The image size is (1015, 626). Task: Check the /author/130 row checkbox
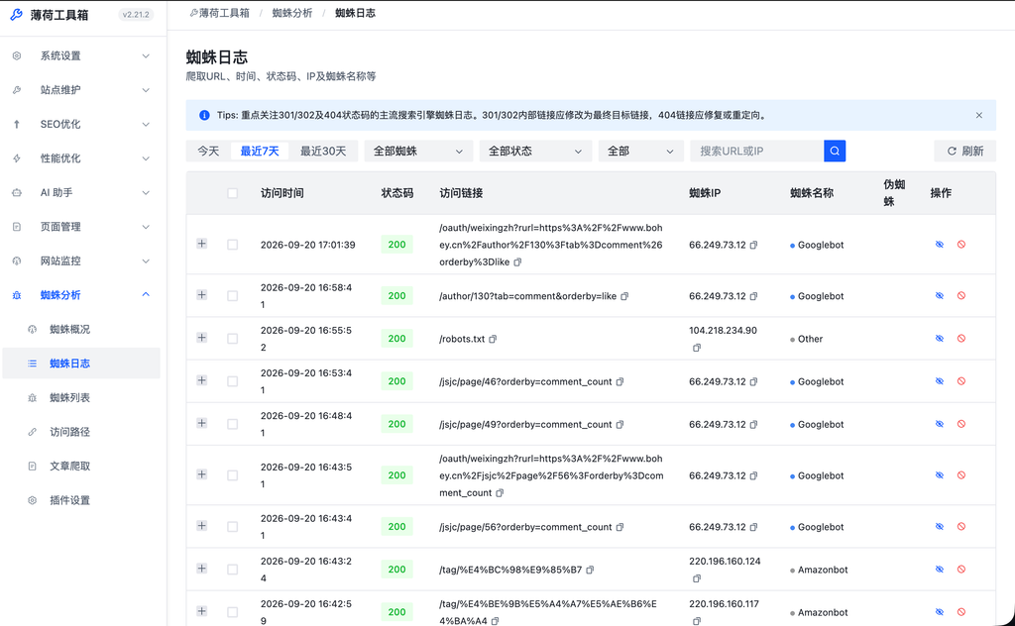coord(232,295)
